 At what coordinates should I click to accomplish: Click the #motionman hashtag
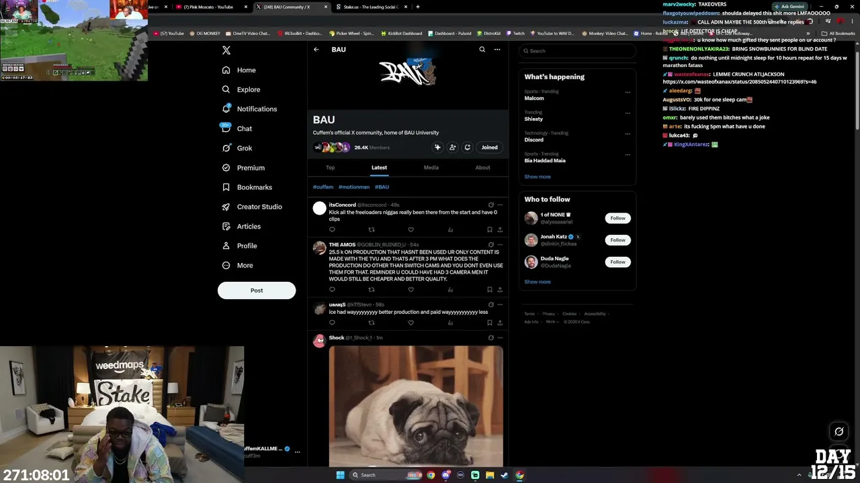[354, 187]
